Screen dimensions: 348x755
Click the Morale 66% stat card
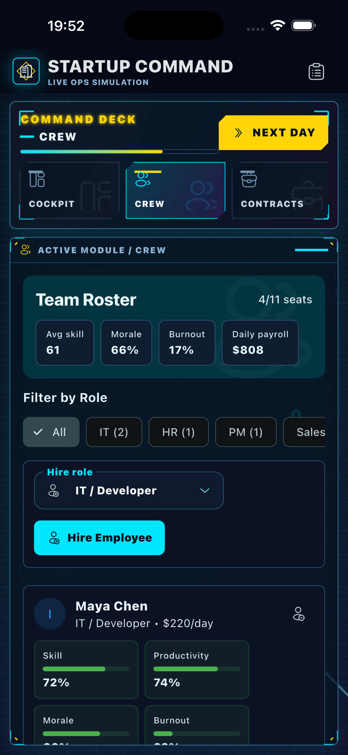pos(126,343)
